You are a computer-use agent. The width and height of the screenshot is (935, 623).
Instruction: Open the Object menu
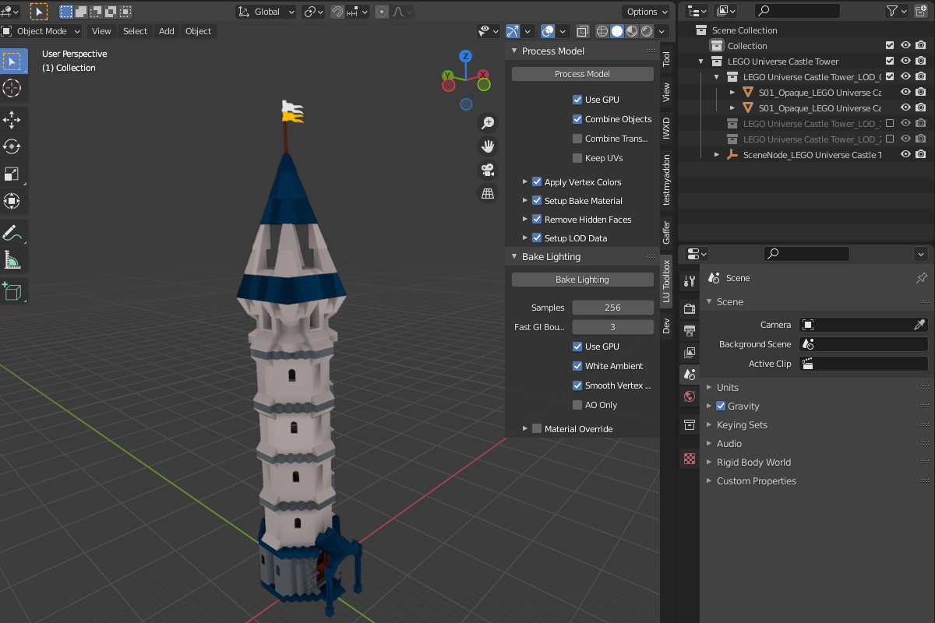click(198, 31)
